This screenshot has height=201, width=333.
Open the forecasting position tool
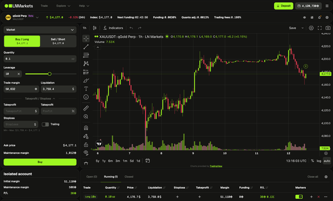point(86,72)
